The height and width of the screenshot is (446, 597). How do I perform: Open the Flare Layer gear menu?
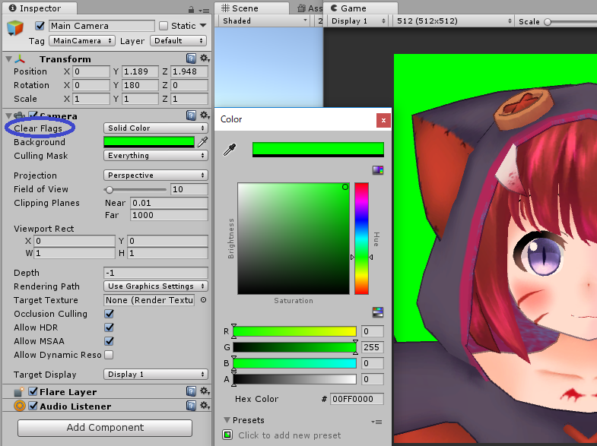tap(205, 391)
